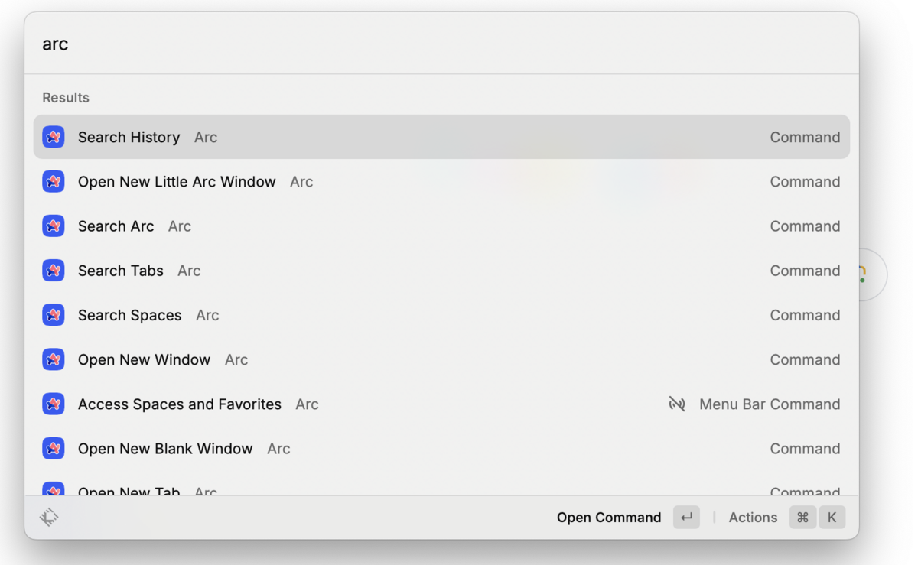This screenshot has height=565, width=918.
Task: Click the Arc icon beside Open New Little Arc Window
Action: [x=54, y=181]
